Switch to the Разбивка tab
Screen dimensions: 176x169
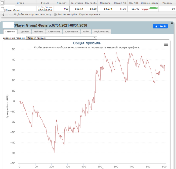(38, 32)
